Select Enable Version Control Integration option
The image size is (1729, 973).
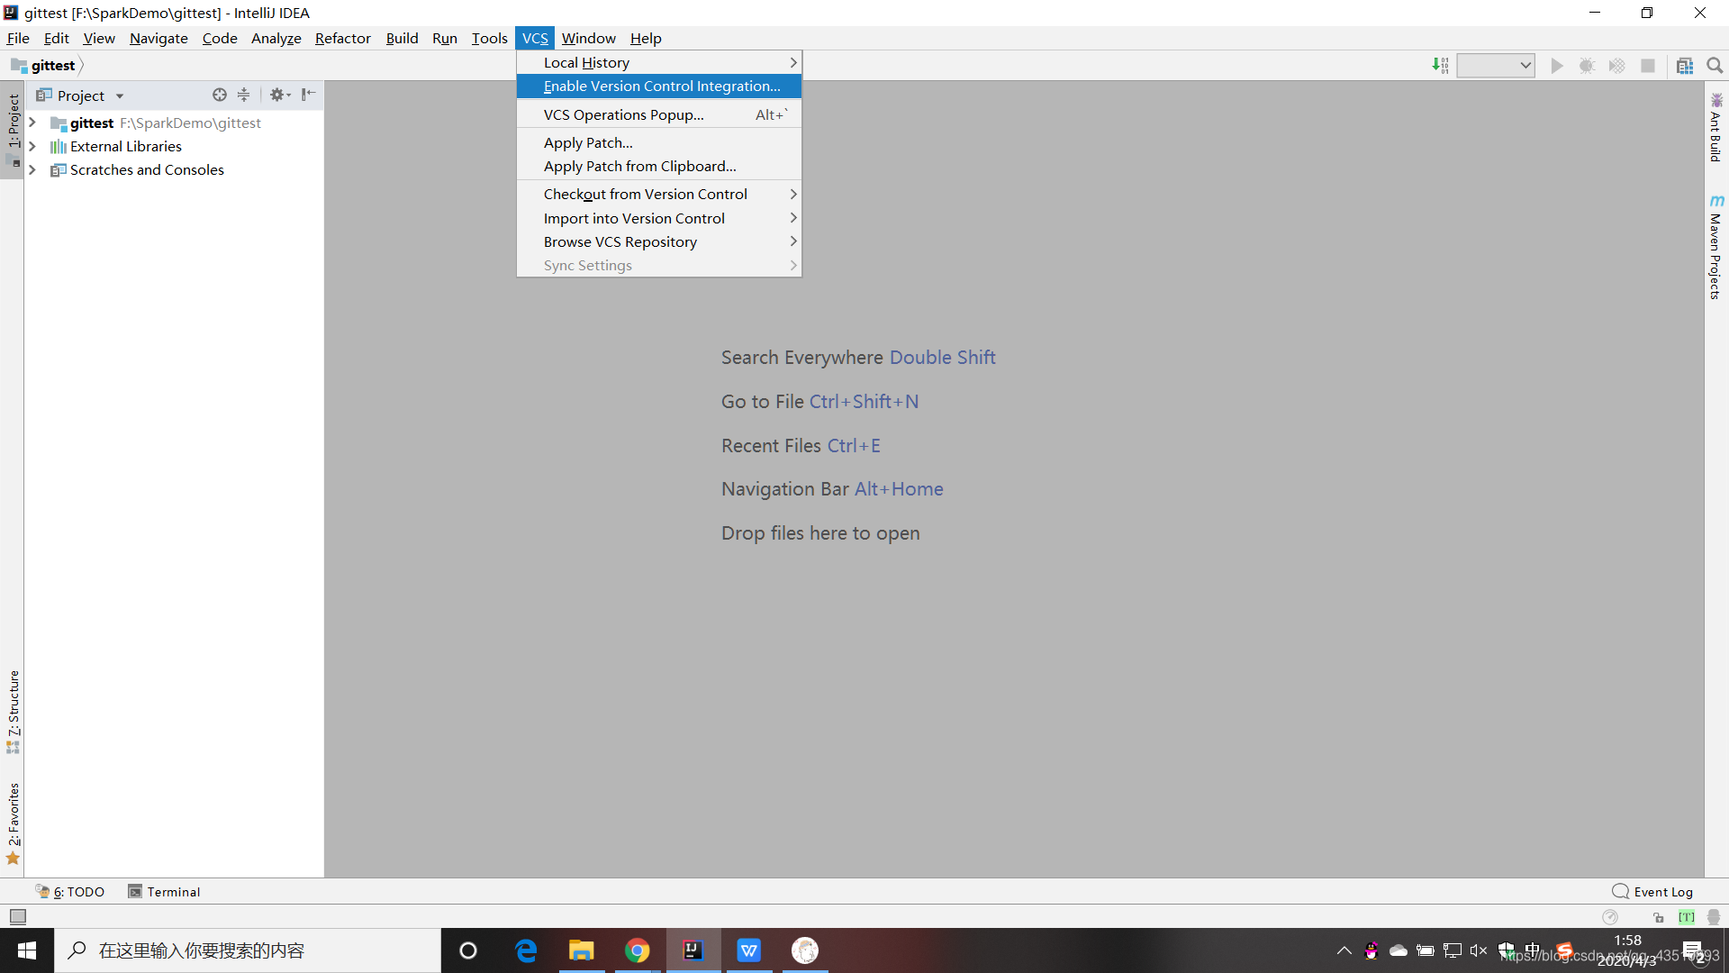[660, 86]
